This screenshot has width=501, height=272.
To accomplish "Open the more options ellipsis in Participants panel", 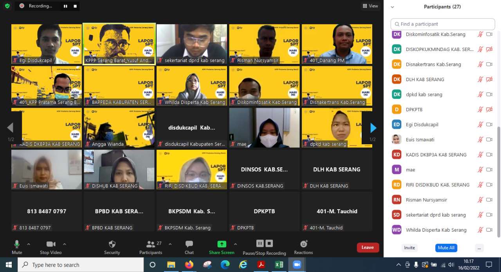I will click(479, 248).
